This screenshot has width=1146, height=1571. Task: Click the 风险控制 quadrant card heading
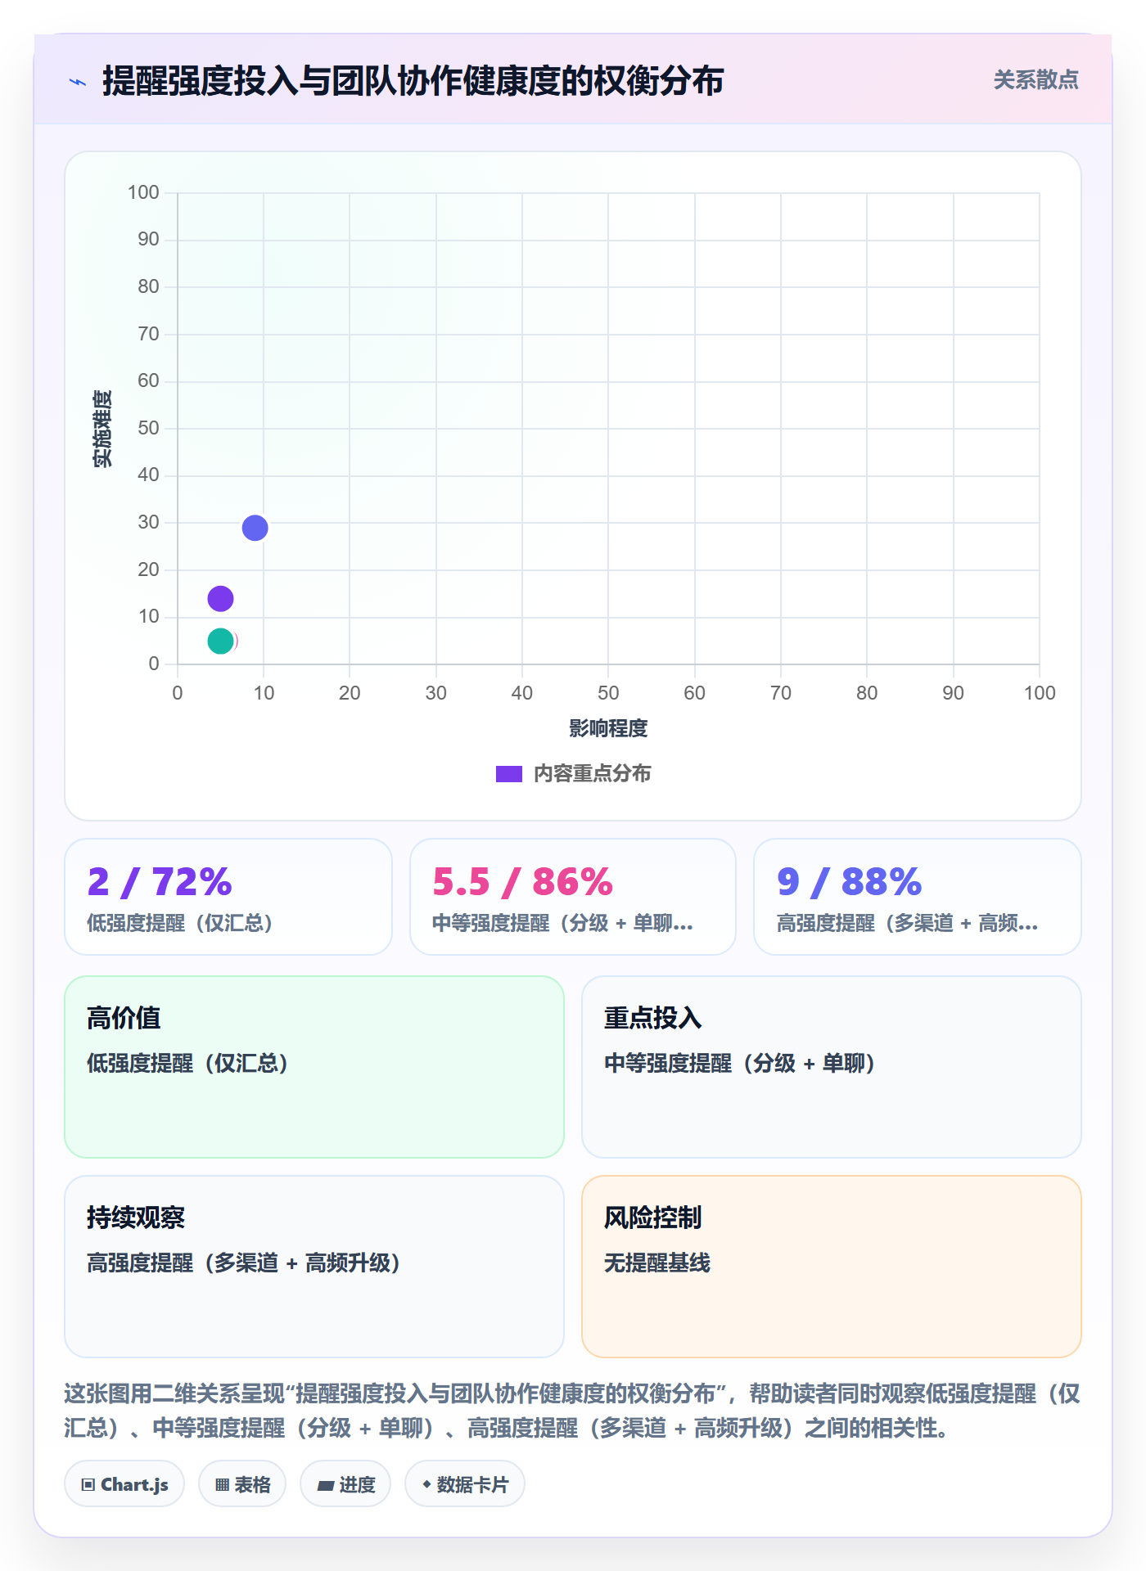pyautogui.click(x=653, y=1218)
